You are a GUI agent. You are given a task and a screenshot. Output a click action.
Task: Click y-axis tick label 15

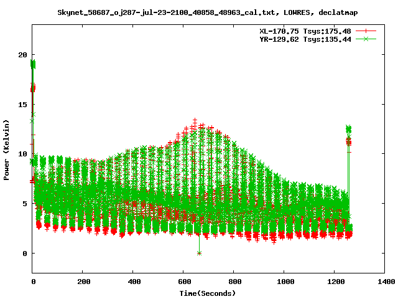[x=22, y=105]
